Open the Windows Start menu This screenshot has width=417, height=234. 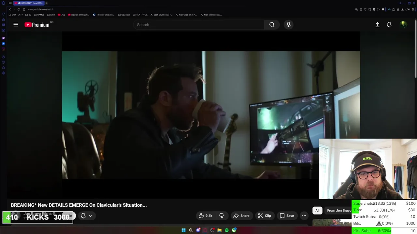coord(183,230)
